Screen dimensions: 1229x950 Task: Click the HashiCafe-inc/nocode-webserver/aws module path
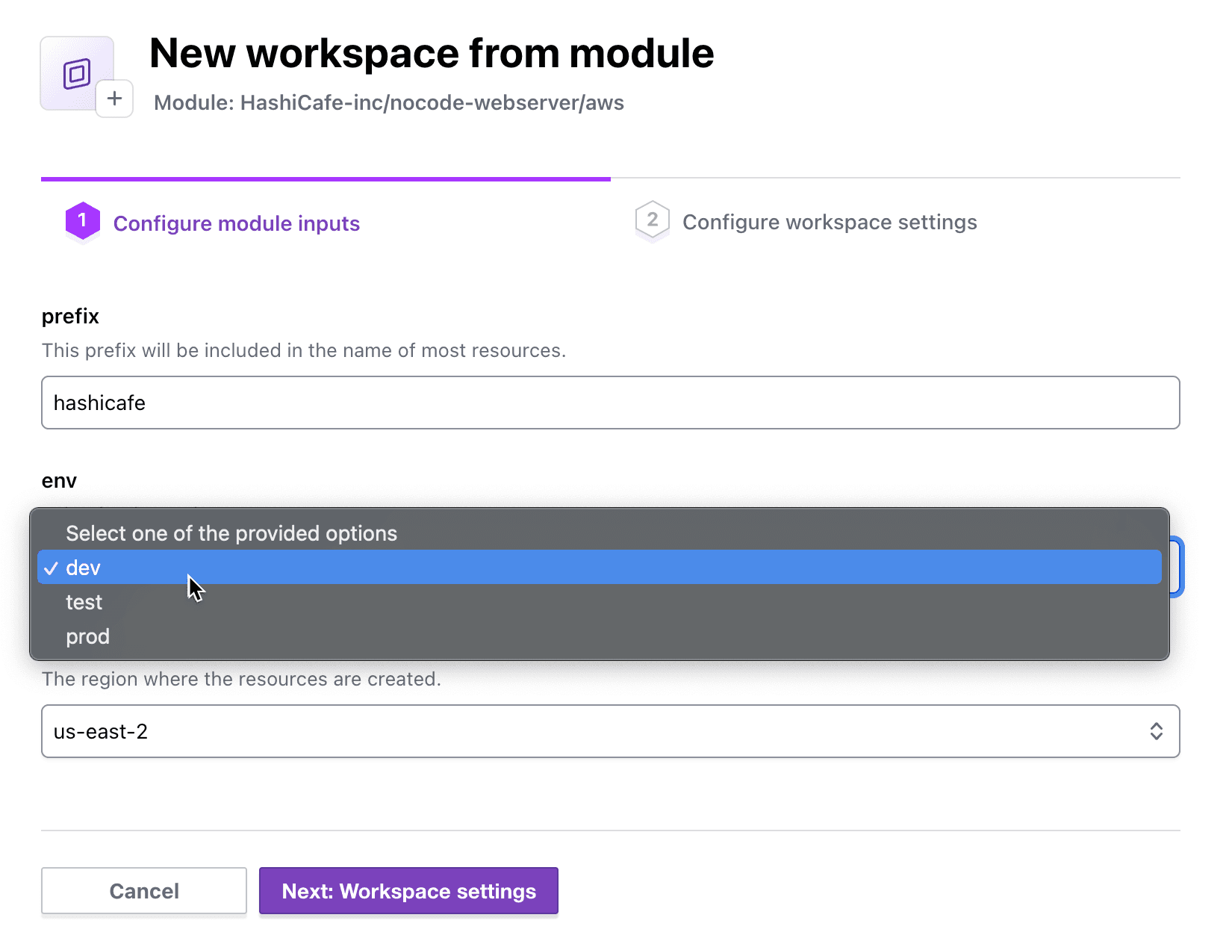[x=432, y=102]
